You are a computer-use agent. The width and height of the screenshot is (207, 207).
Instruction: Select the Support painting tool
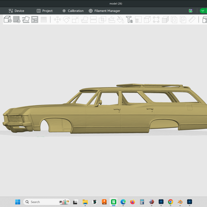(x=112, y=20)
